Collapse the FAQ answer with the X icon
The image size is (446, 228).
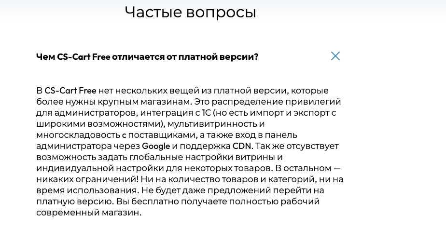pyautogui.click(x=335, y=56)
